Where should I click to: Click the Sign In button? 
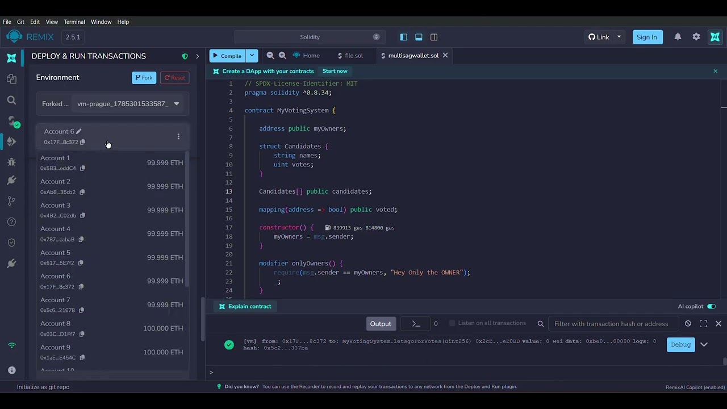pos(647,37)
